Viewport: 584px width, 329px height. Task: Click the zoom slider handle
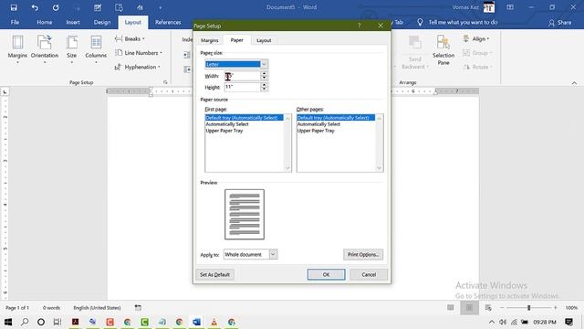(x=528, y=308)
